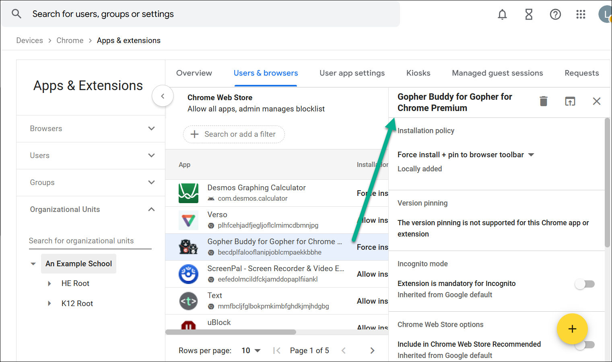Open the help question mark icon
The width and height of the screenshot is (612, 362).
click(555, 14)
